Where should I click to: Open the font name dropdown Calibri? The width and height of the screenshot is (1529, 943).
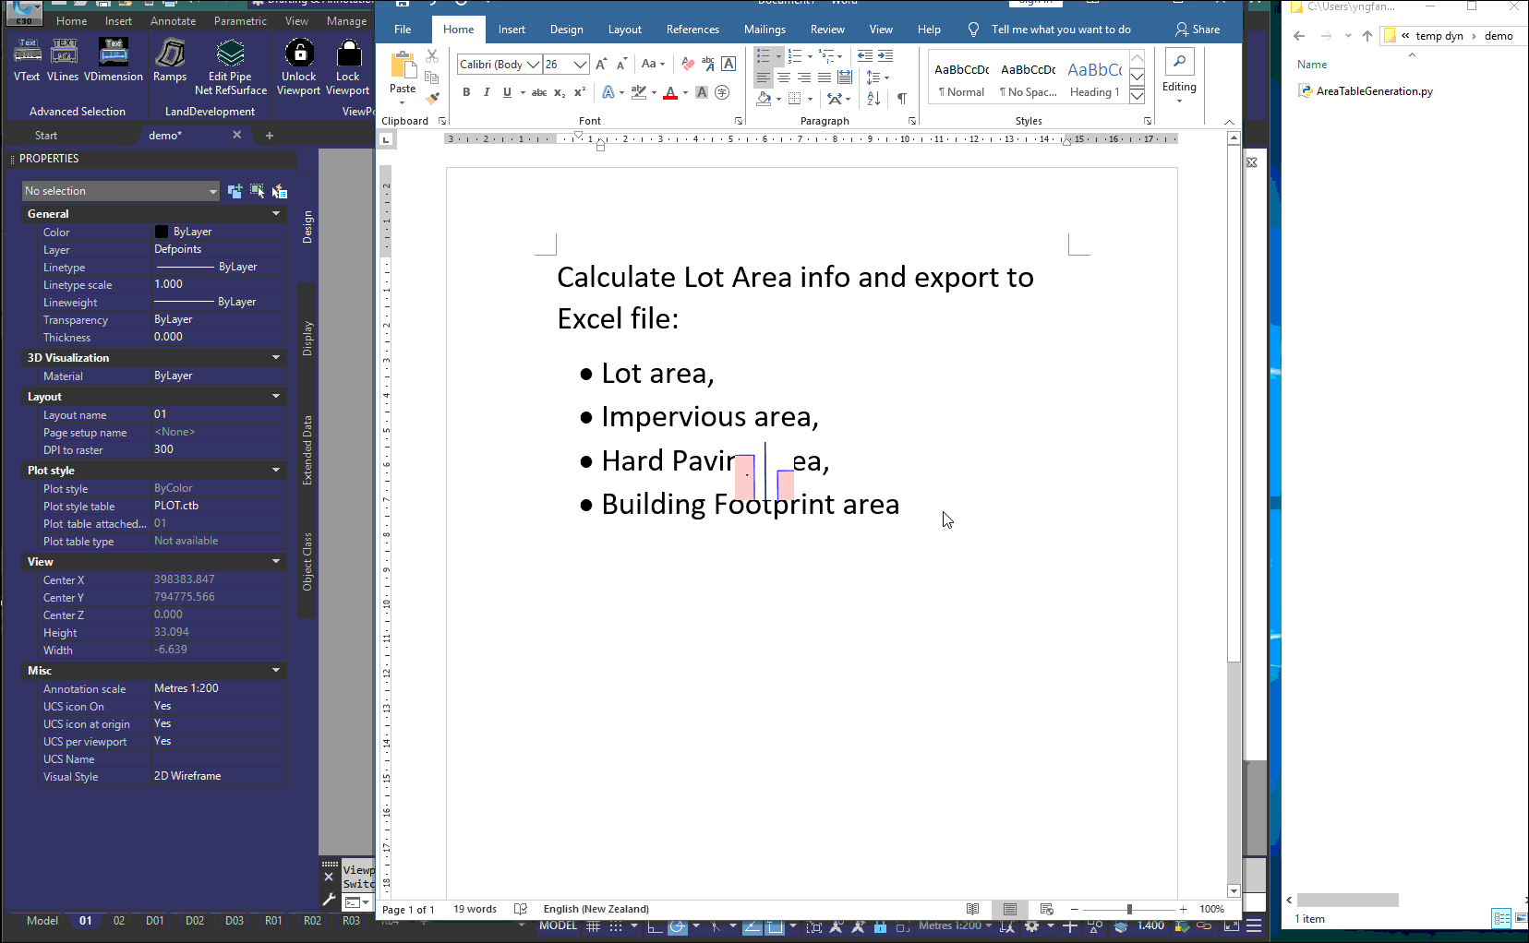533,65
